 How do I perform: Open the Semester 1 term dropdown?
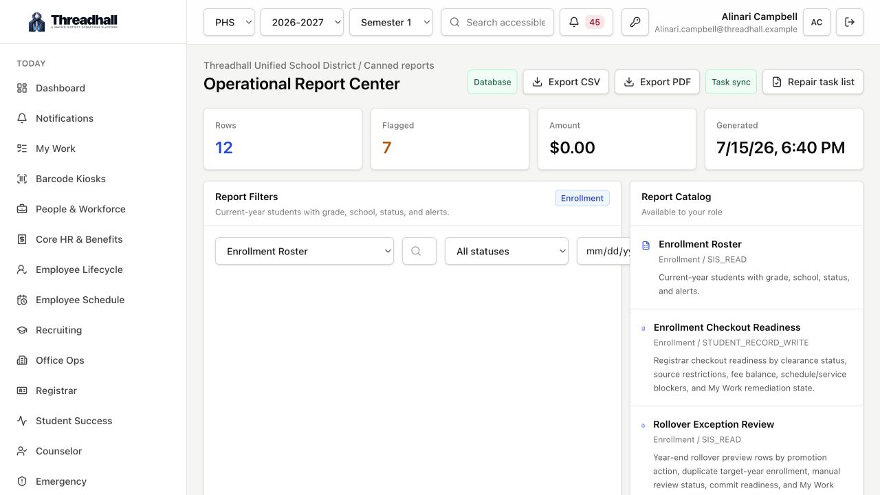click(391, 22)
